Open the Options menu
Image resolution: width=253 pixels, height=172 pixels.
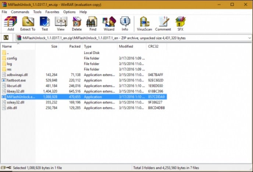pos(69,12)
